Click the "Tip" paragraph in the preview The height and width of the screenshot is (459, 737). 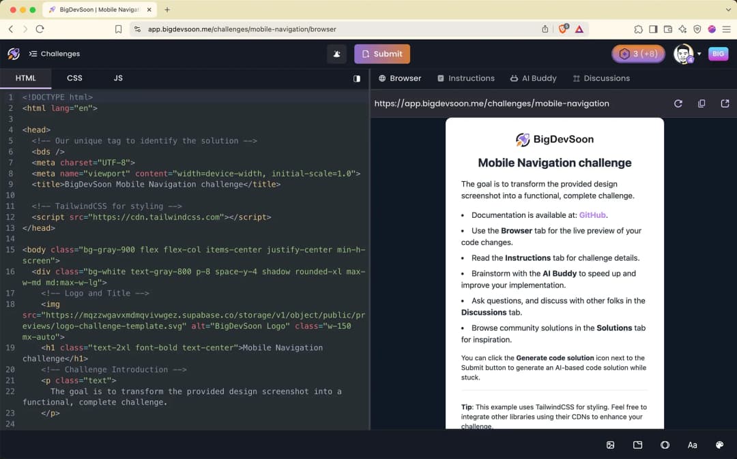555,416
